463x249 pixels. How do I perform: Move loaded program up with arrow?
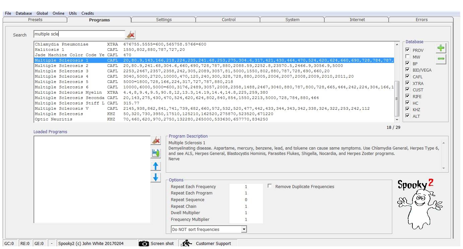point(156,166)
